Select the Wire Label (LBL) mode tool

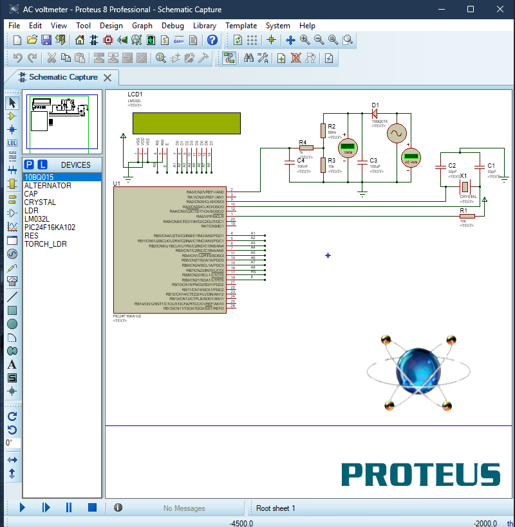coord(11,143)
